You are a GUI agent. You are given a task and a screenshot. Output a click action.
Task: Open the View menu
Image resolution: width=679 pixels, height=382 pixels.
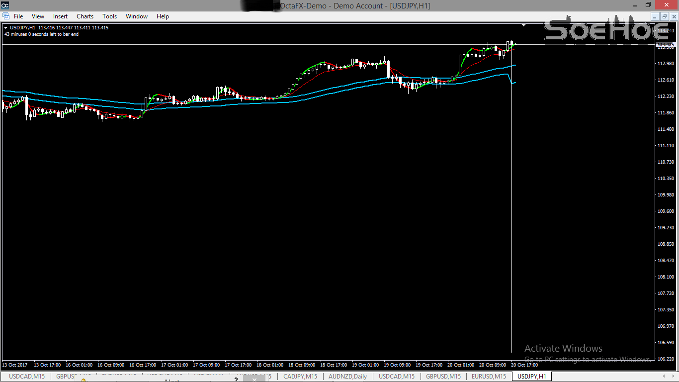tap(38, 16)
